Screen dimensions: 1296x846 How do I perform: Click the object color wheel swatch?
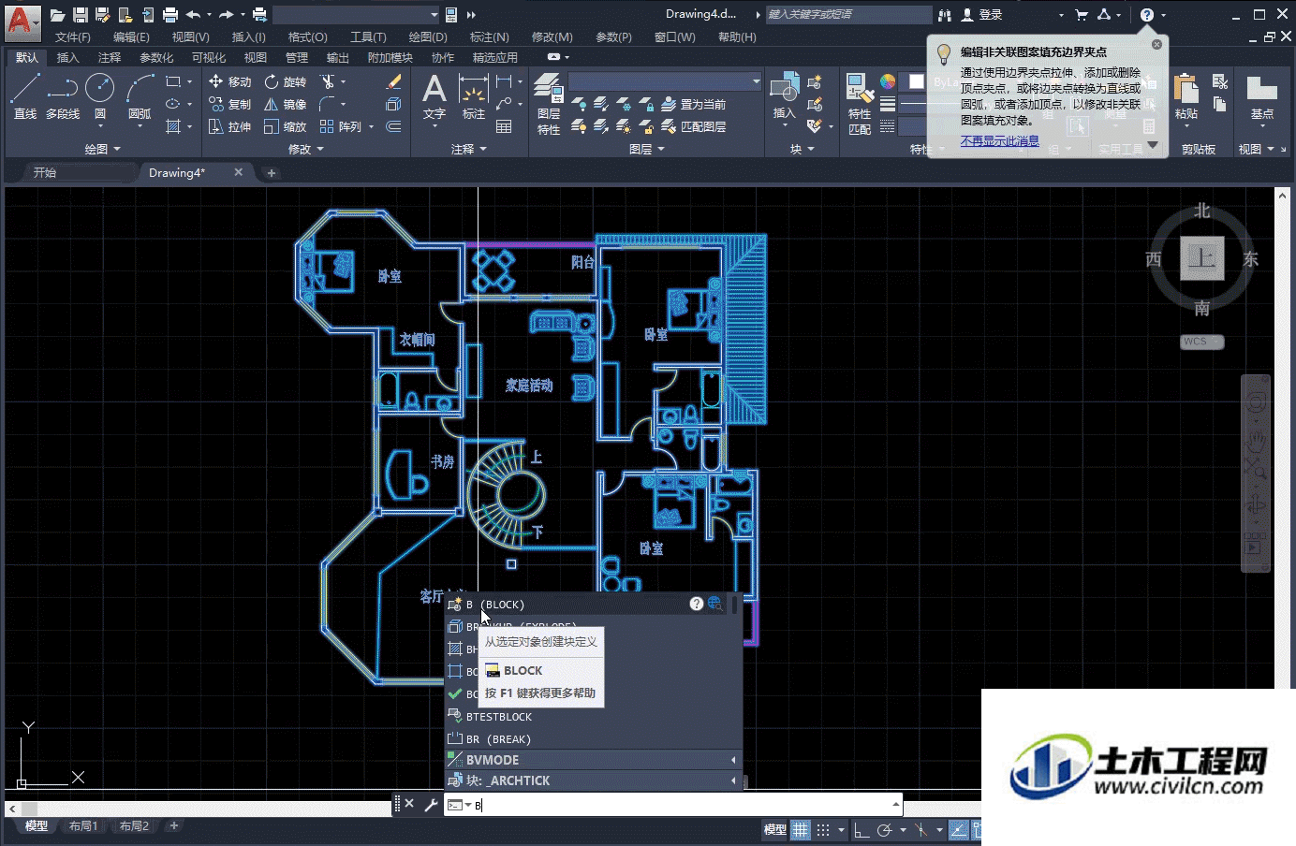[x=888, y=81]
